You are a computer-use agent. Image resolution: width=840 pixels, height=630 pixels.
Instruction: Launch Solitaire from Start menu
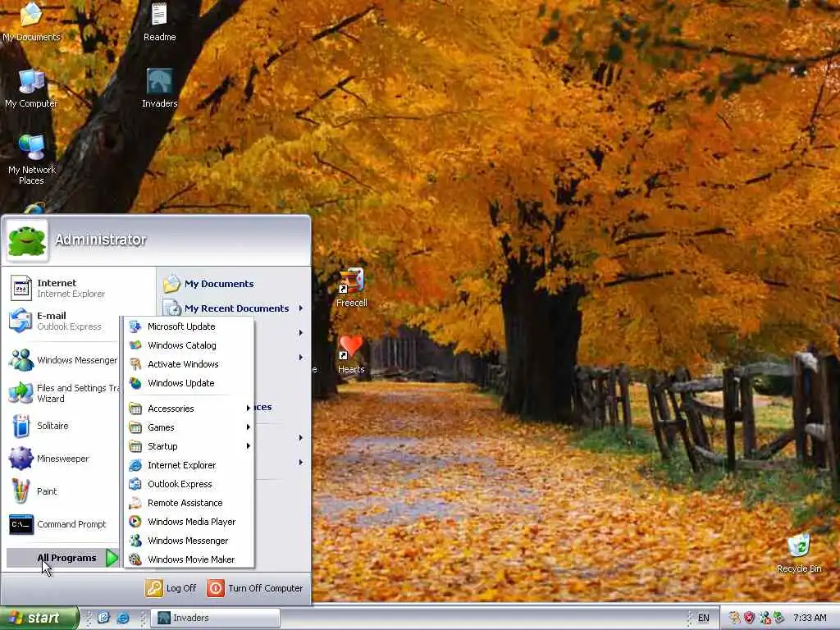[63, 426]
